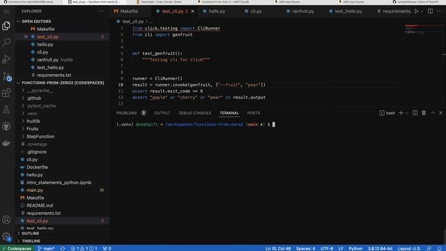Open Accounts menu in activity bar
This screenshot has height=251, width=446.
[x=6, y=220]
